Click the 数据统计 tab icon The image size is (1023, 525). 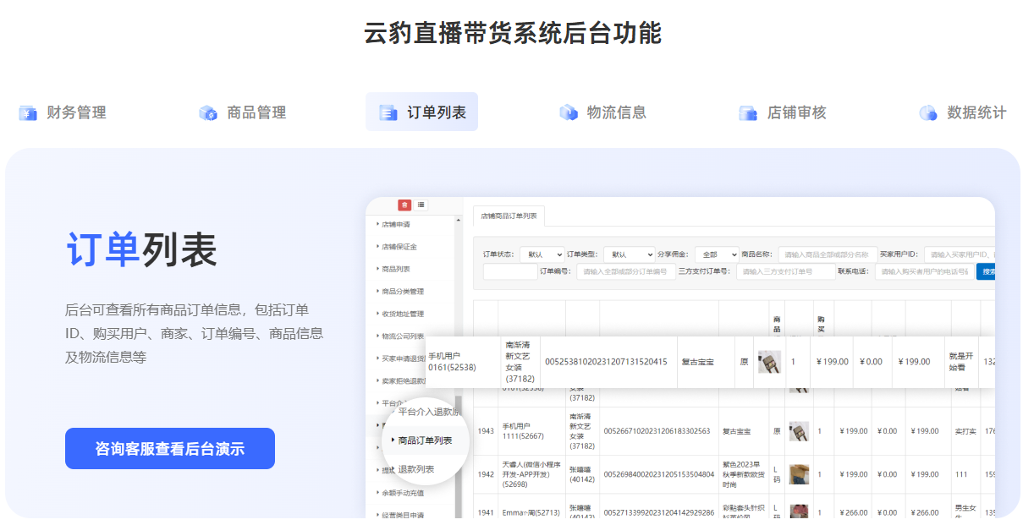click(928, 112)
